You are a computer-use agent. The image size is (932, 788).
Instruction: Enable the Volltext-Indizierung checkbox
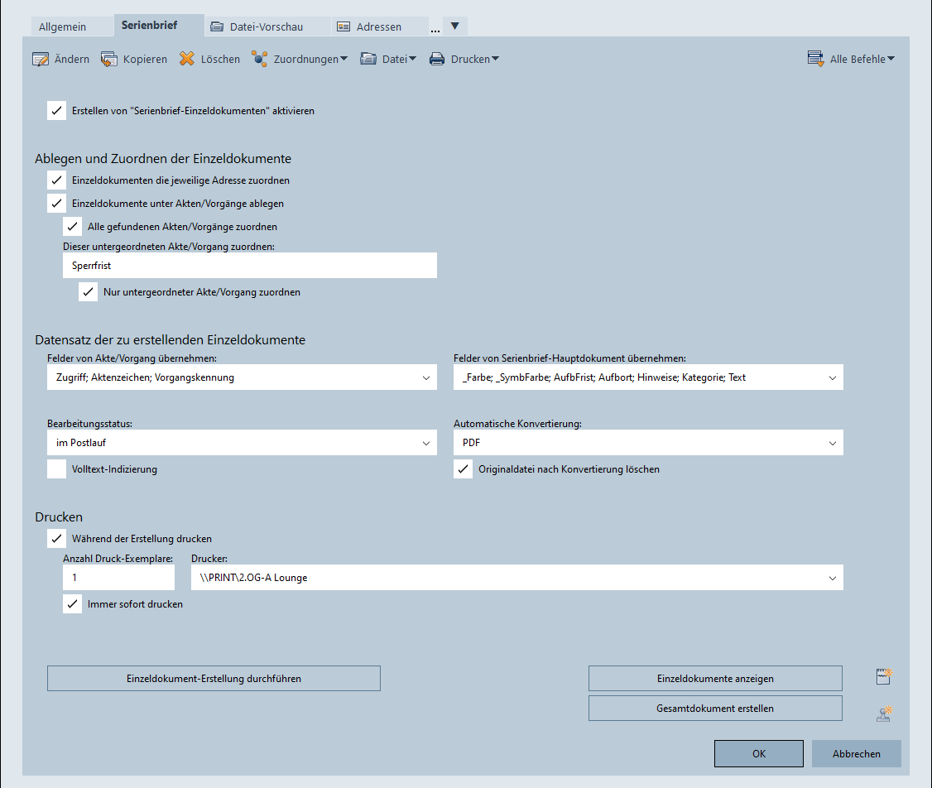[x=57, y=469]
